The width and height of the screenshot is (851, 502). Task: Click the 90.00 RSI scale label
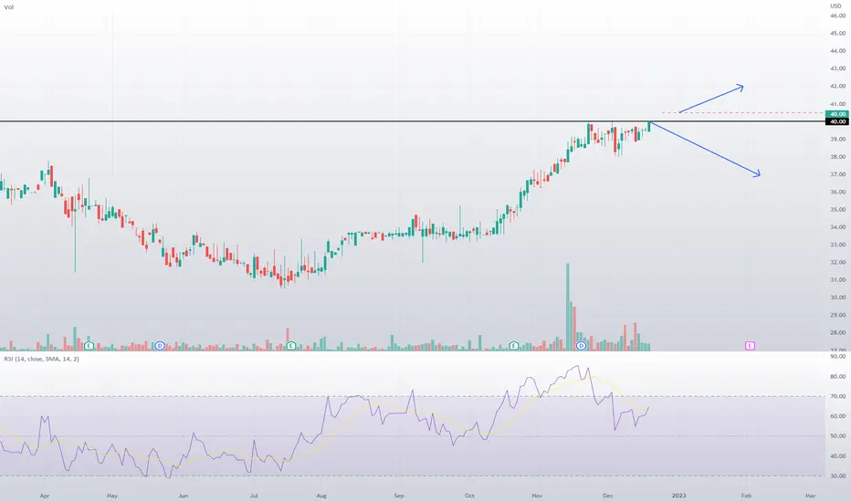837,357
